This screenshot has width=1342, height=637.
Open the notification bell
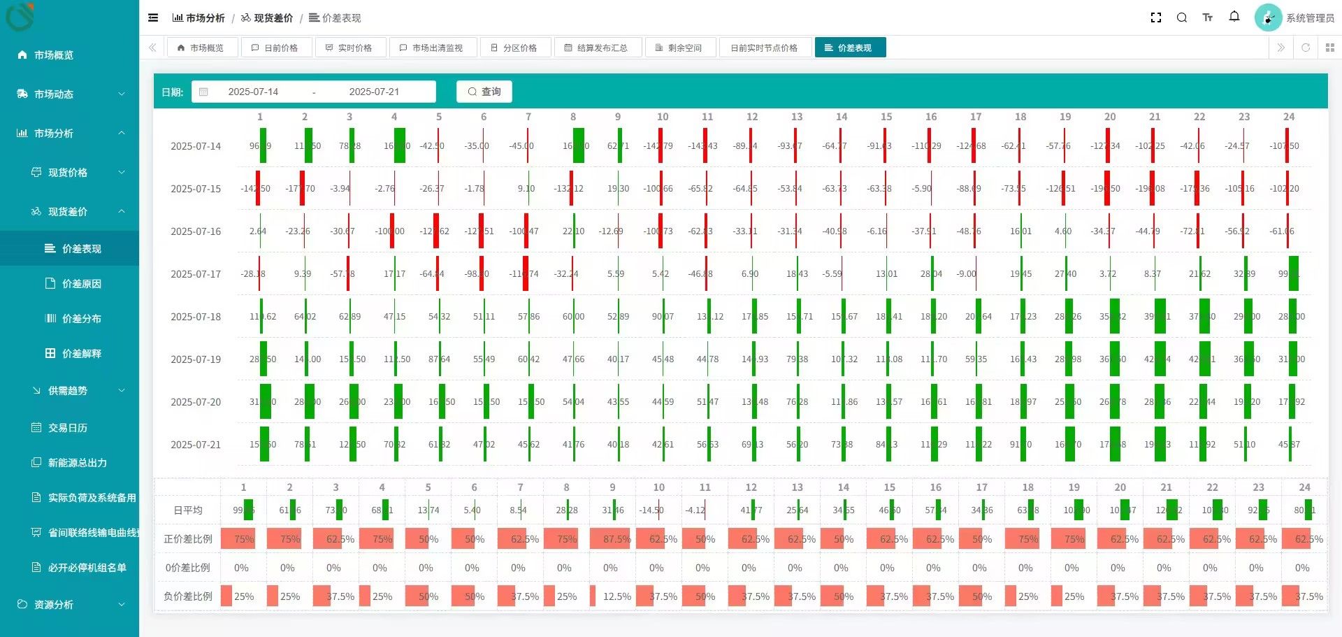(x=1234, y=17)
